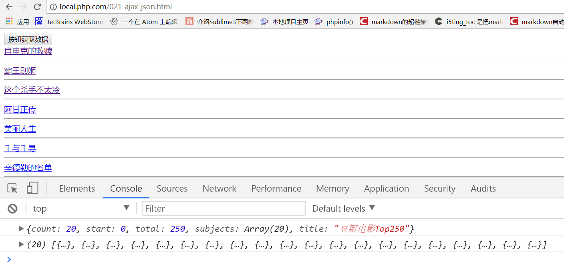The height and width of the screenshot is (279, 564).
Task: Open the 肖申克的救赎 link
Action: click(x=28, y=51)
